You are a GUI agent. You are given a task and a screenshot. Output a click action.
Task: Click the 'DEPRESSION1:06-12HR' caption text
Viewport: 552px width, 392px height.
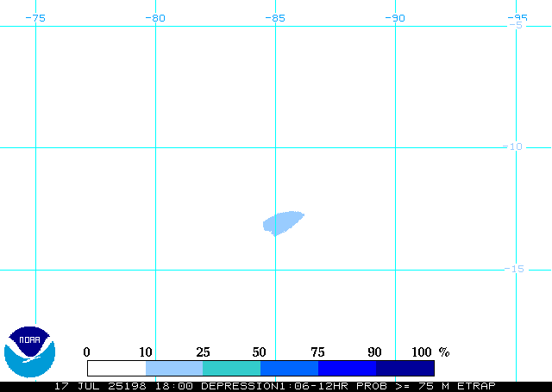pos(274,386)
